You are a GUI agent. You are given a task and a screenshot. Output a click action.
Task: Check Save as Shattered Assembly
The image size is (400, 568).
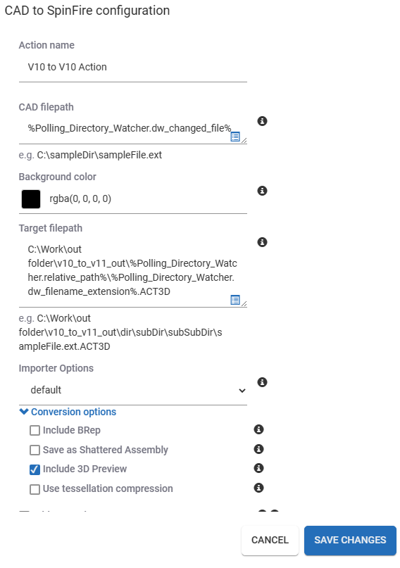[35, 450]
